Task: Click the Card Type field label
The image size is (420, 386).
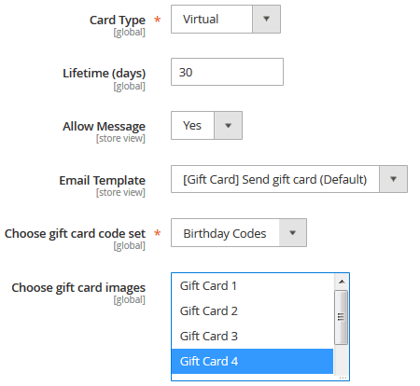Action: tap(118, 21)
